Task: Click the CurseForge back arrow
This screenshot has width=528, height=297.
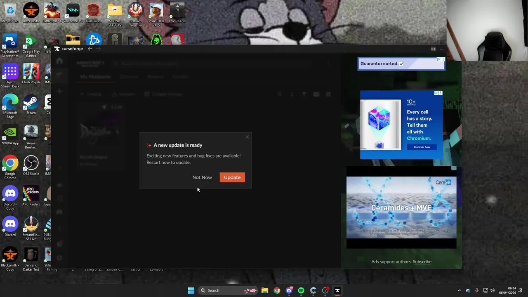Action: coord(90,49)
